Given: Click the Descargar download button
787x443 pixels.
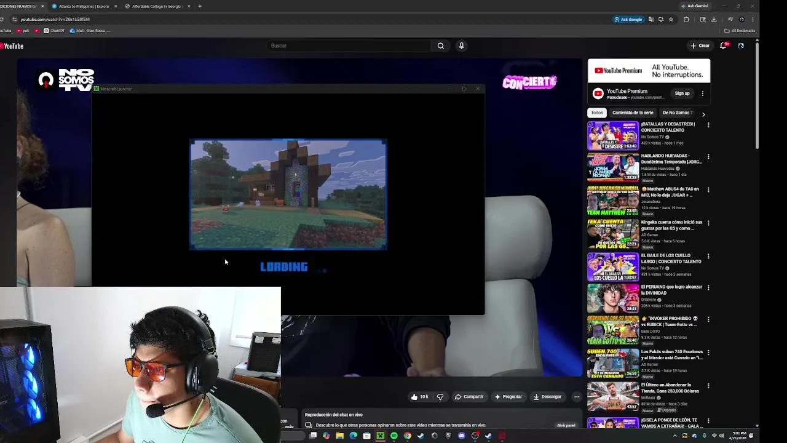Looking at the screenshot, I should pyautogui.click(x=547, y=397).
